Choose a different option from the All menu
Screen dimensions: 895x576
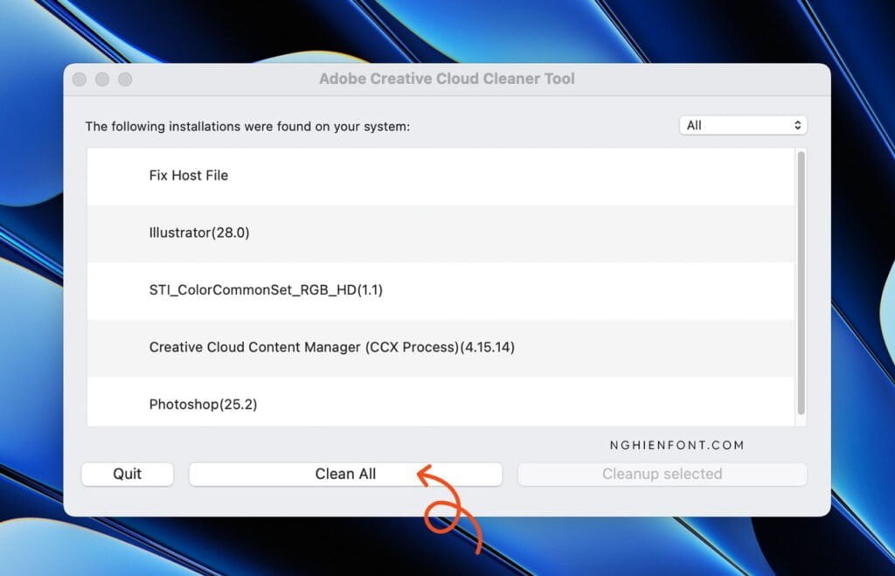pyautogui.click(x=741, y=125)
